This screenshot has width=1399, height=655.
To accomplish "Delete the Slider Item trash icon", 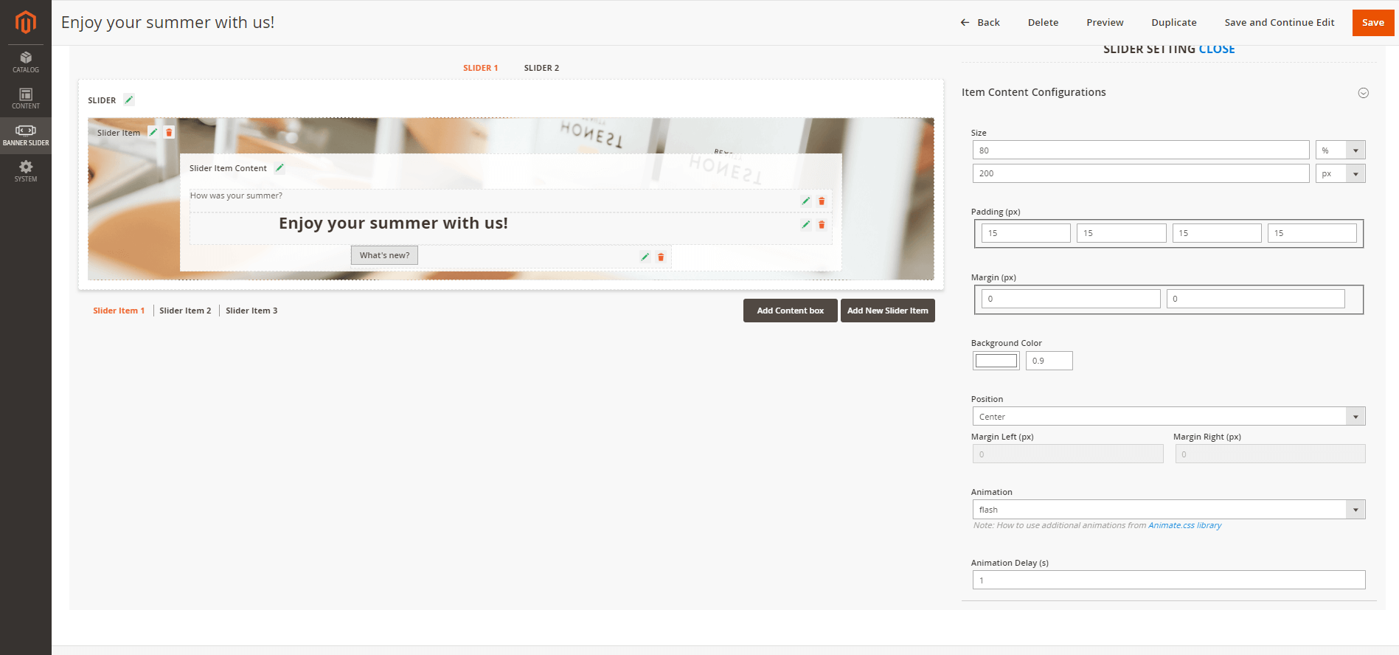I will pos(169,132).
